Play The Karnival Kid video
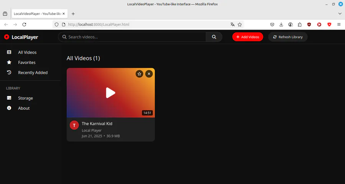This screenshot has width=345, height=184. point(110,93)
